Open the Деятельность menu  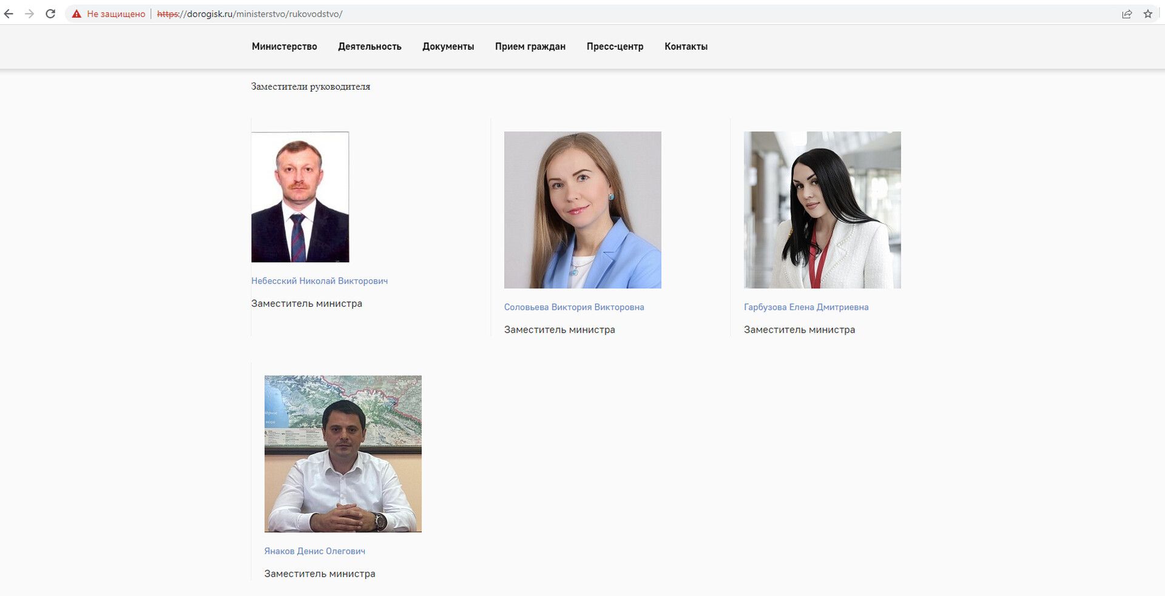pyautogui.click(x=370, y=47)
